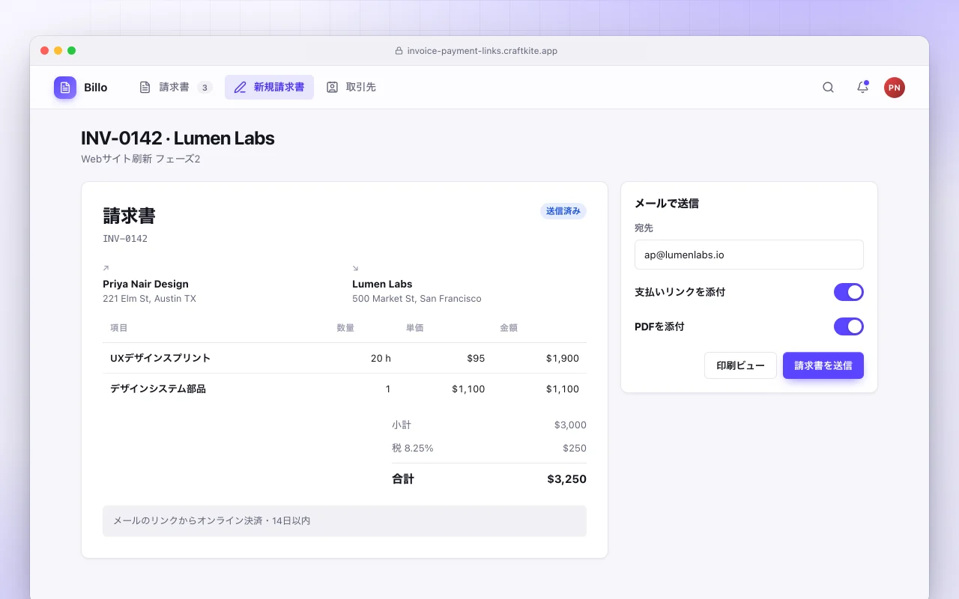Disable the 支払いリンクを添付 toggle

pyautogui.click(x=849, y=292)
